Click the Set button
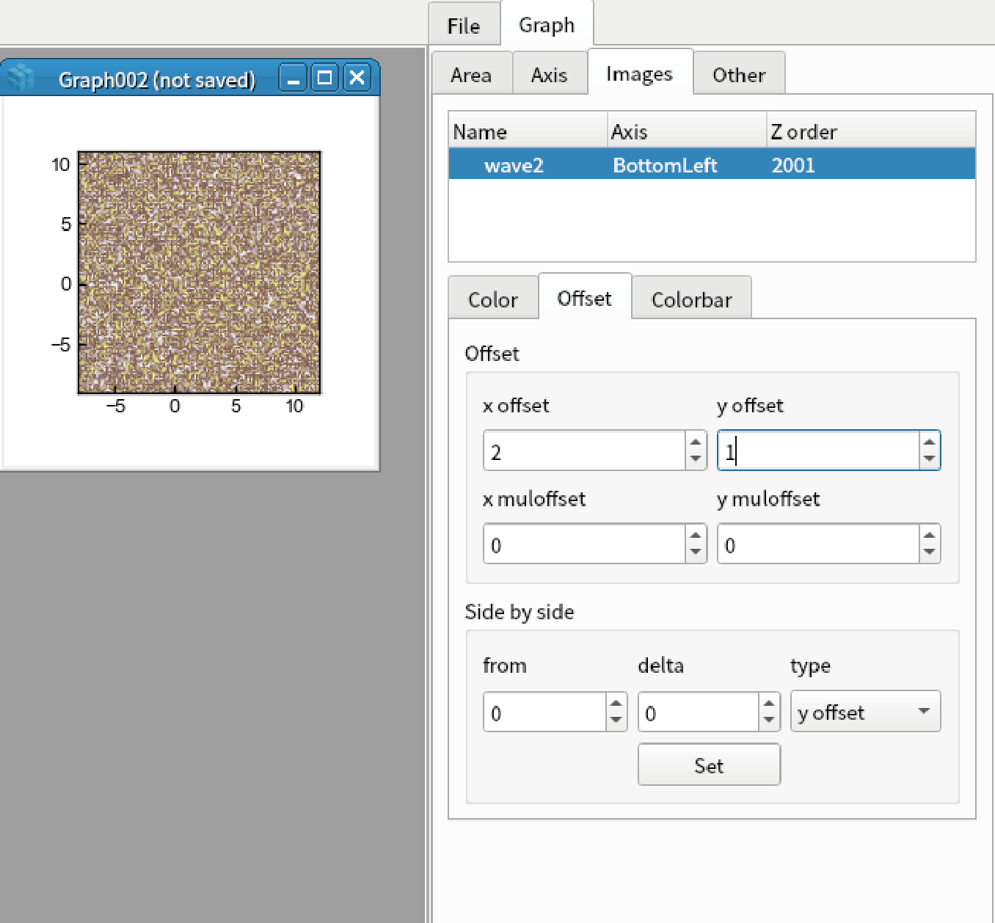This screenshot has width=995, height=923. point(709,765)
